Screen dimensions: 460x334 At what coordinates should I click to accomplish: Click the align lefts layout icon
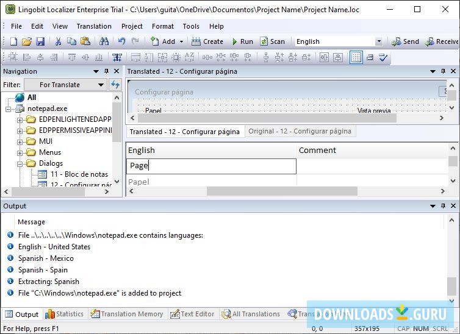pos(26,57)
